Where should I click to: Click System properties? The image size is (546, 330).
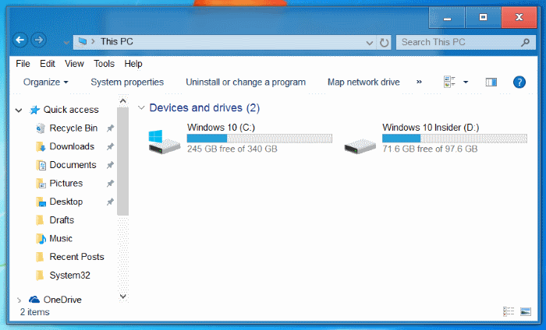[x=127, y=82]
